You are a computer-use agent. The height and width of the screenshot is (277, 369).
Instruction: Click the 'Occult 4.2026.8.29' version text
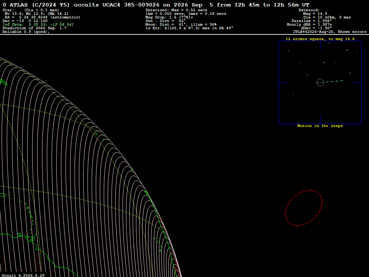[23, 275]
